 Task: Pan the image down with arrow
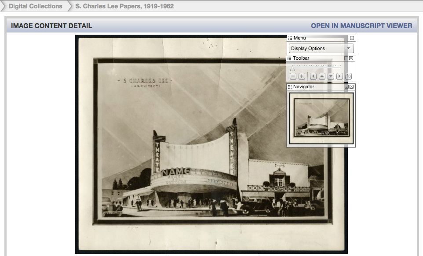(x=331, y=76)
